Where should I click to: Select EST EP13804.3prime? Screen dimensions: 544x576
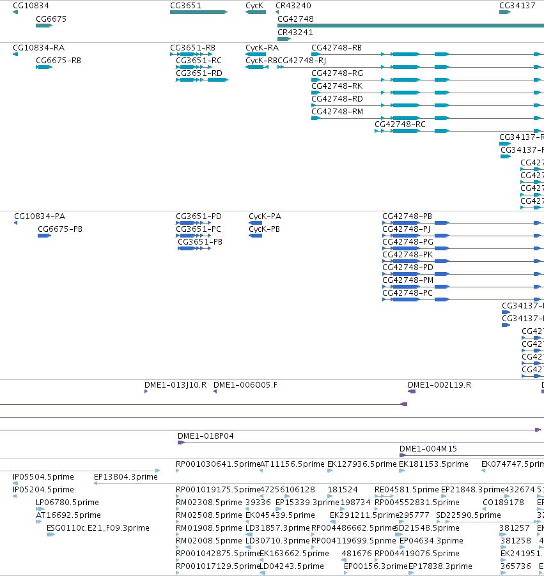126,476
